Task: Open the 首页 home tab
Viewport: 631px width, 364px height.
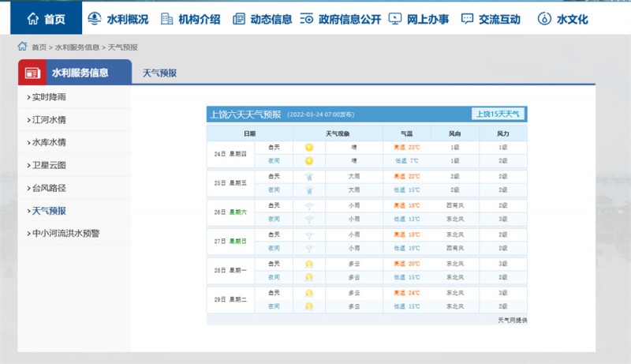Action: pos(46,18)
